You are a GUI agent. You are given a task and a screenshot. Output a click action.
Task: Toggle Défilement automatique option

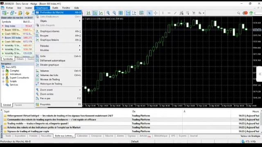(x=58, y=61)
